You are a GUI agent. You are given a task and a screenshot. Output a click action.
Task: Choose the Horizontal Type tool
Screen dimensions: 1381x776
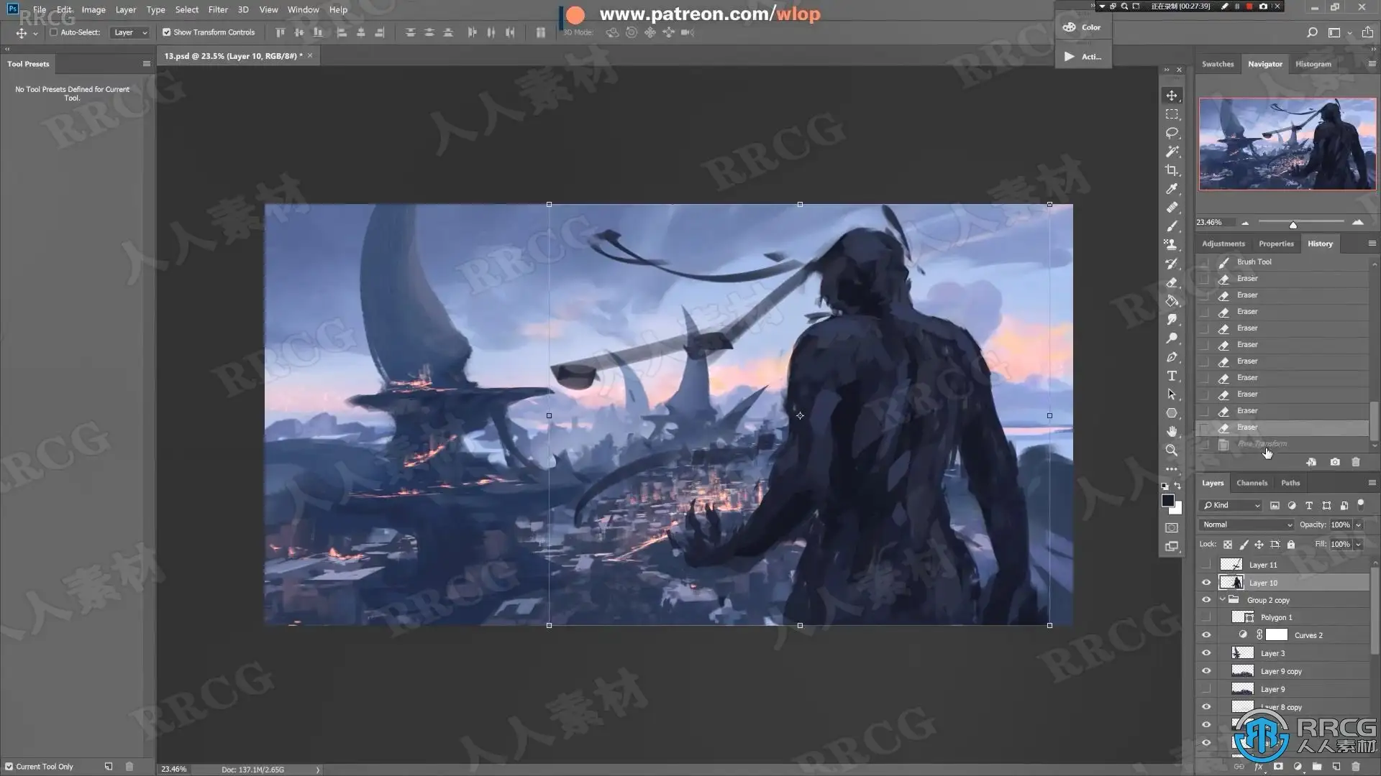[1172, 376]
